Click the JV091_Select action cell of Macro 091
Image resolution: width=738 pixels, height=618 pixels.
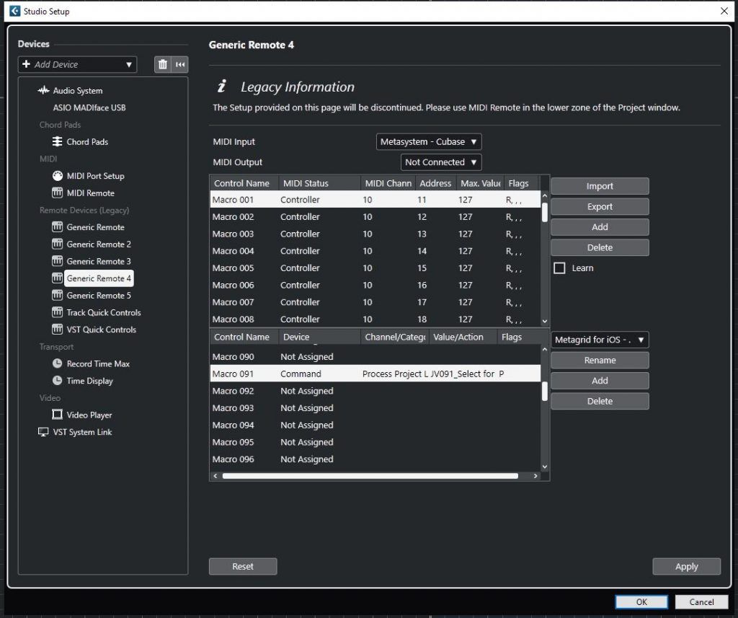point(462,374)
